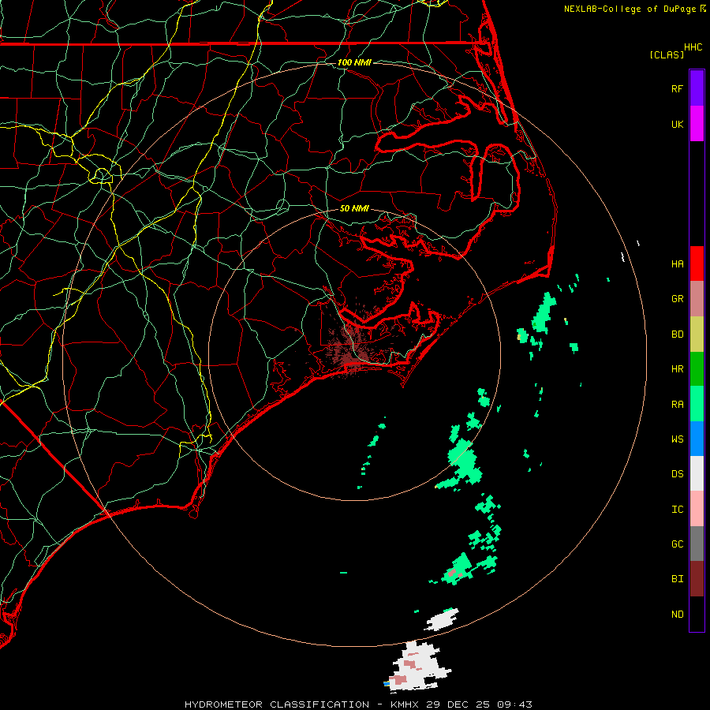The image size is (710, 710).
Task: Click the 100 NMI range ring label
Action: pos(354,62)
